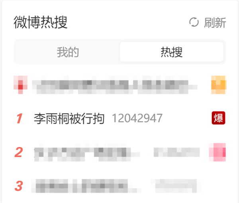Open the blurred pinned topic at top
Image resolution: width=239 pixels, height=203 pixels.
(115, 85)
